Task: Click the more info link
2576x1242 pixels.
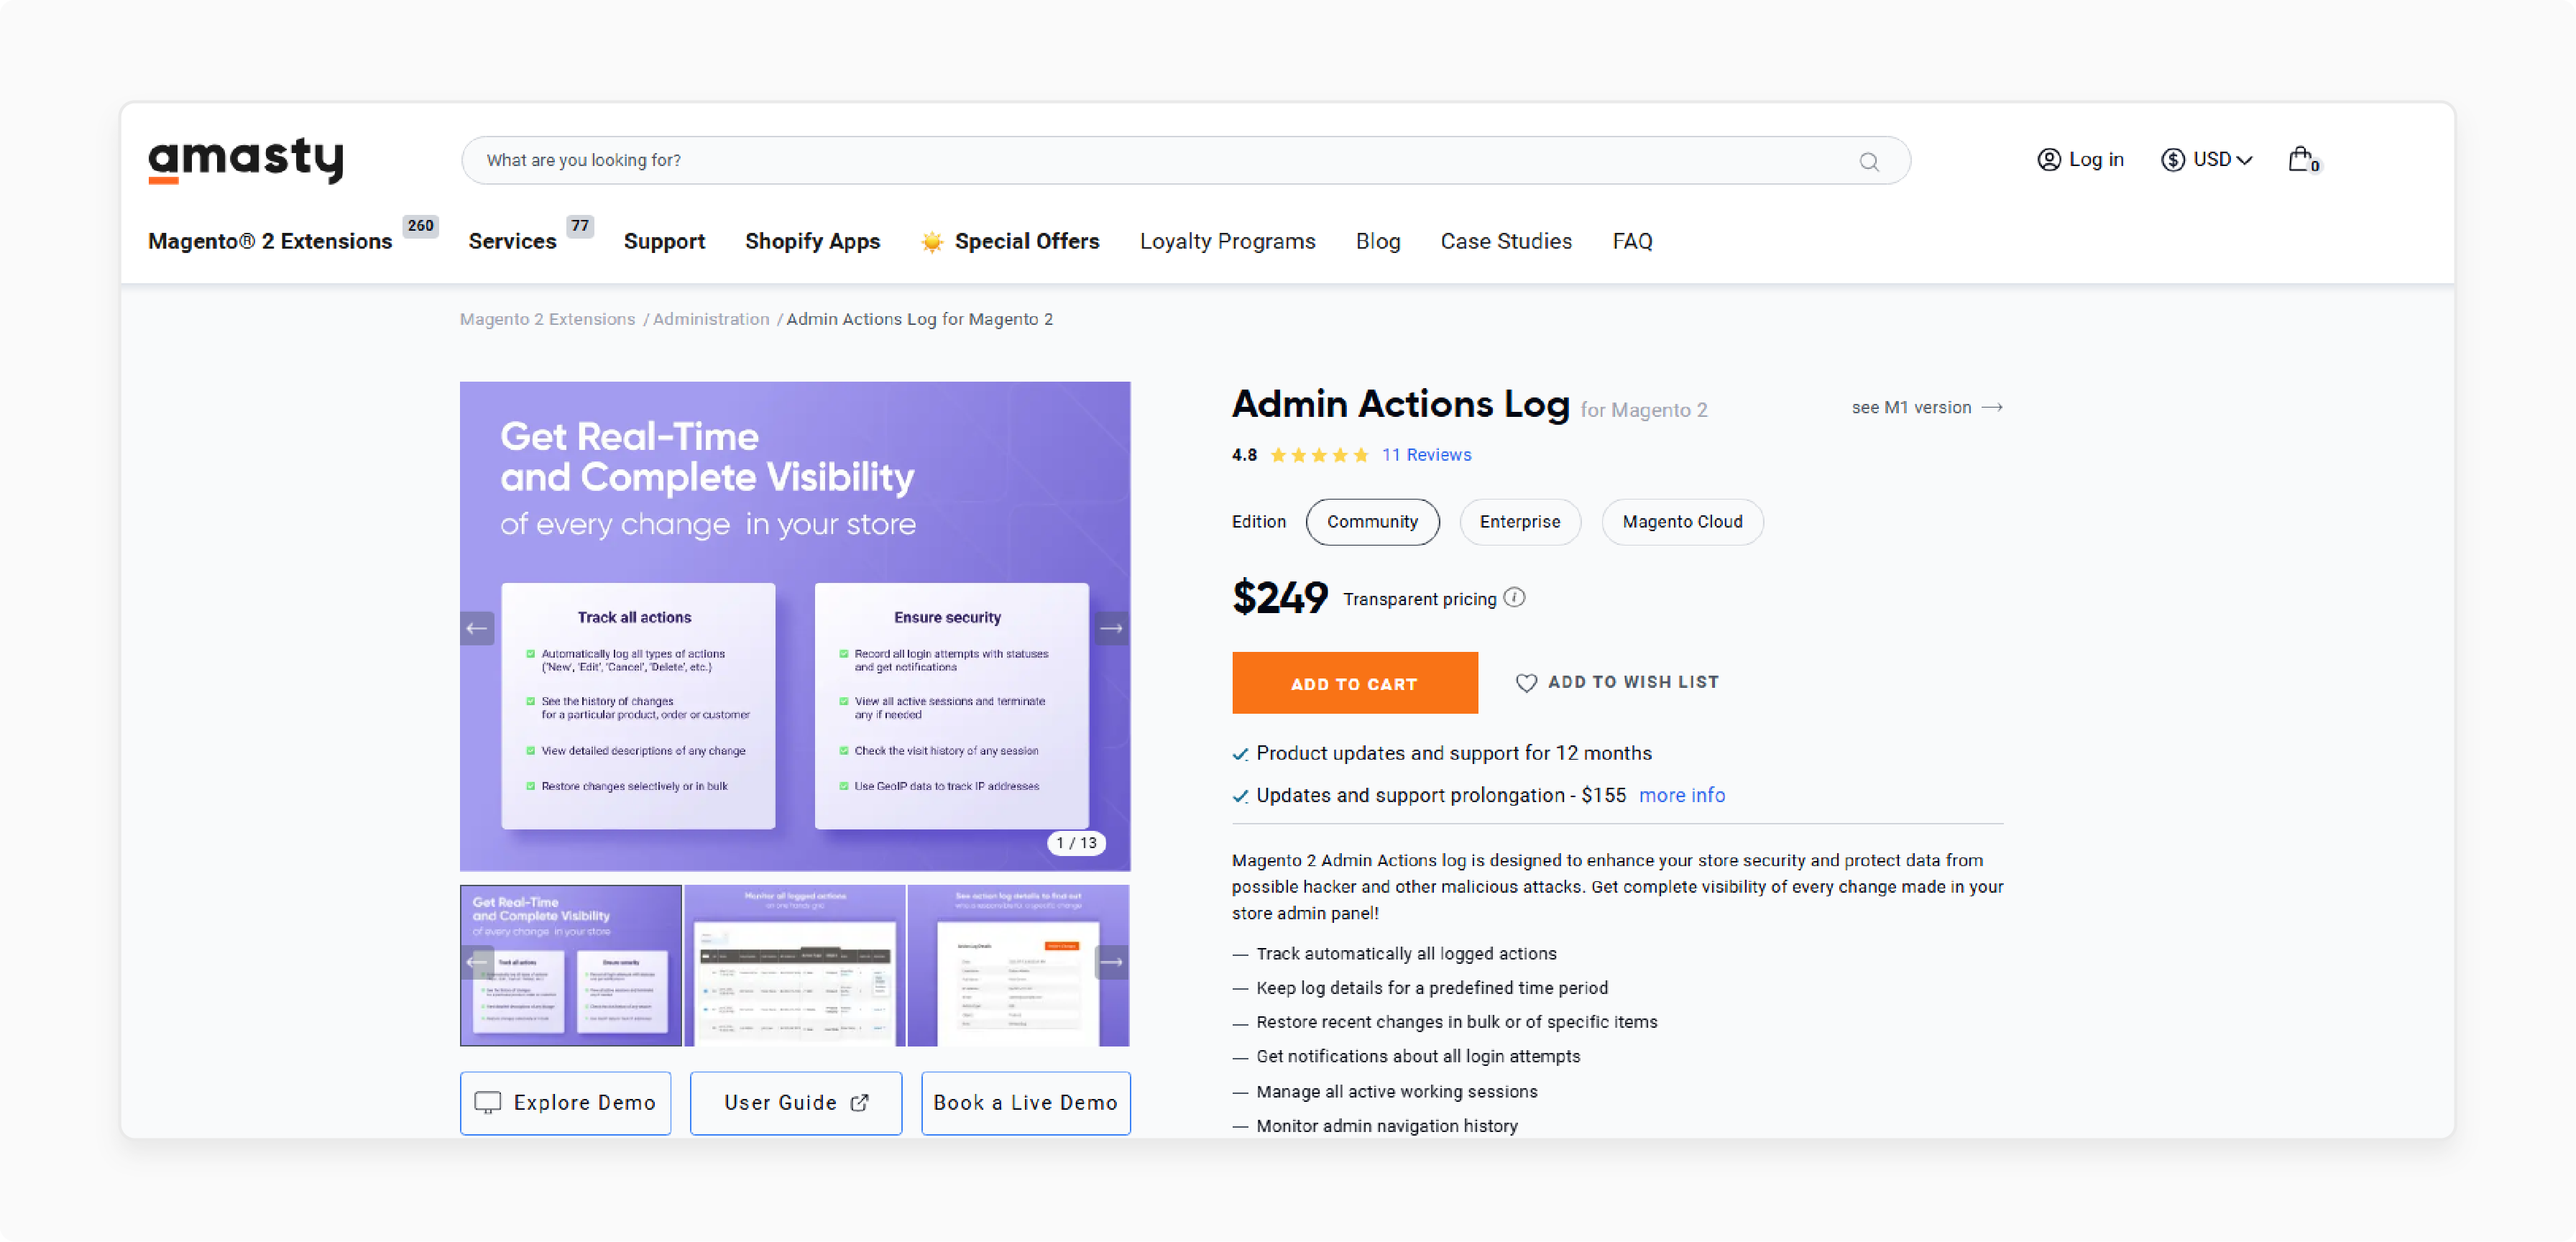Action: [x=1681, y=795]
